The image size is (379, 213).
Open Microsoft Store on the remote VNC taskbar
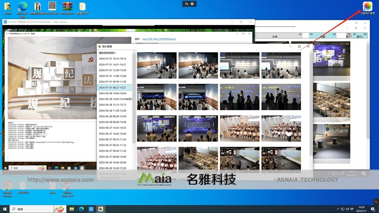pos(69,168)
